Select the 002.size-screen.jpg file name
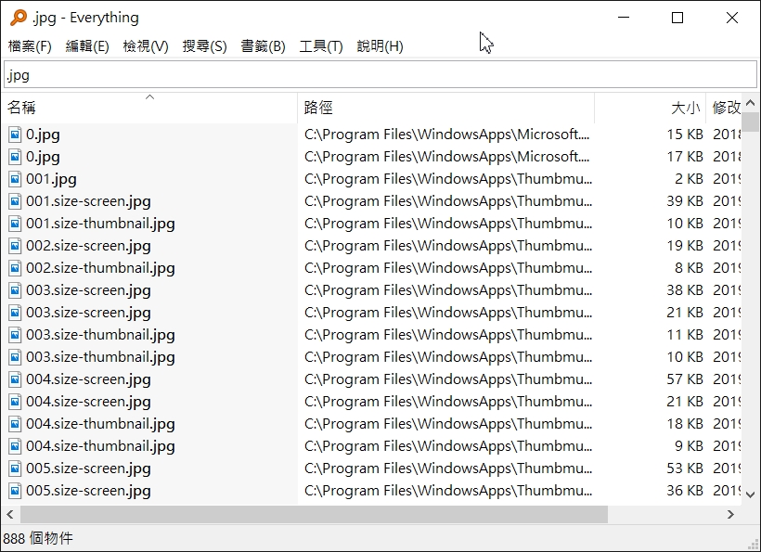 (x=88, y=246)
